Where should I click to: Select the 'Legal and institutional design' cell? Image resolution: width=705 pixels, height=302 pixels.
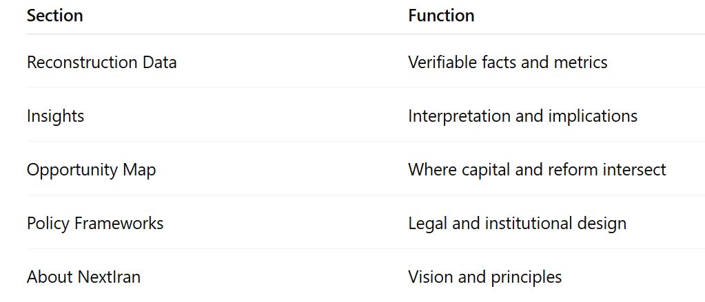coord(517,224)
